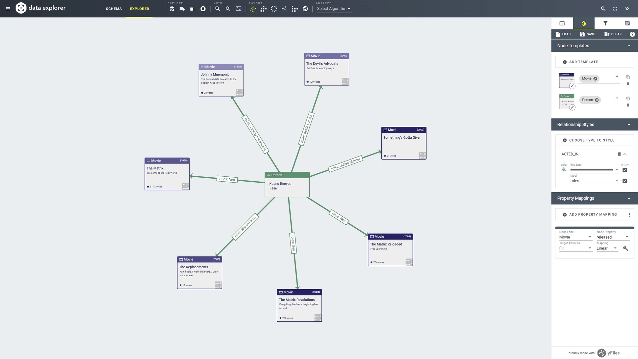638x359 pixels.
Task: Select the Keanu Reeves Person node
Action: (x=287, y=185)
